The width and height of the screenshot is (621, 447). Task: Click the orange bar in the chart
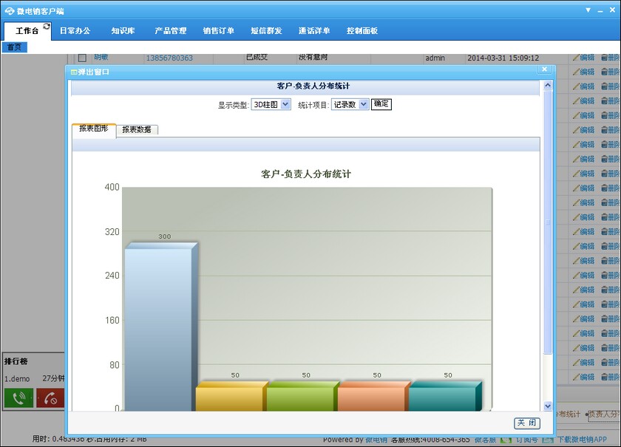click(373, 396)
